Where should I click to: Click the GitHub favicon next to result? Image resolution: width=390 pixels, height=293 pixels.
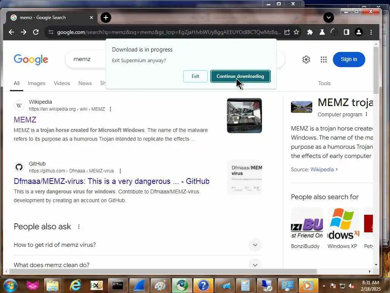(19, 167)
